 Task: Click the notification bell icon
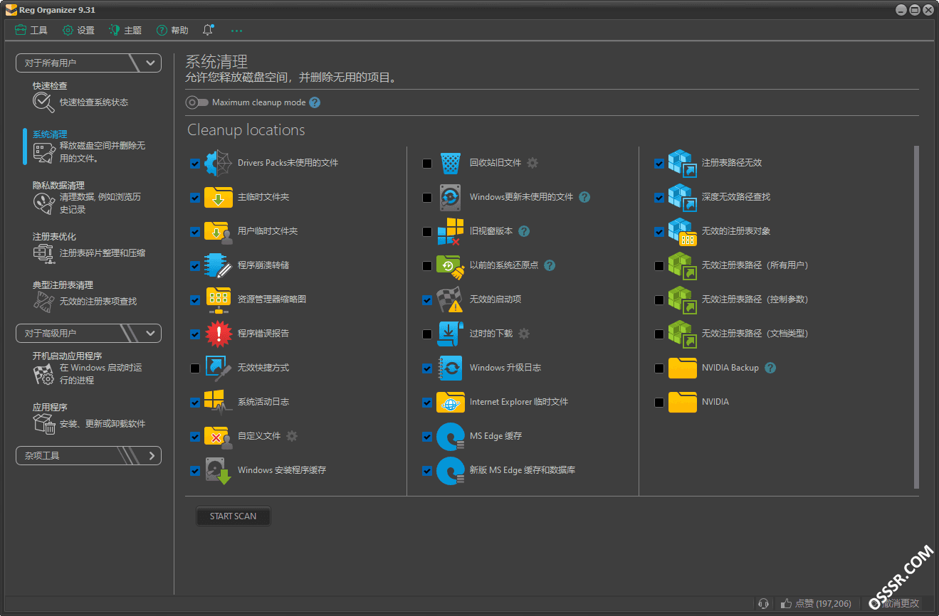tap(208, 30)
